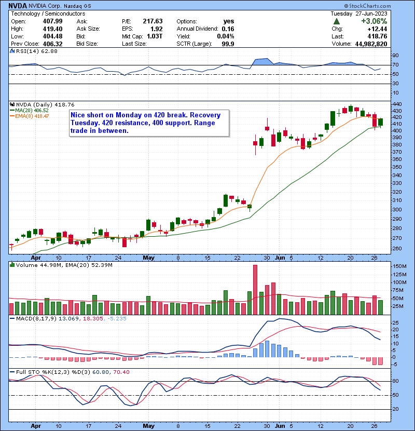The height and width of the screenshot is (431, 415).
Task: Click the RSI(14) 62.88 indicator label
Action: tap(37, 51)
